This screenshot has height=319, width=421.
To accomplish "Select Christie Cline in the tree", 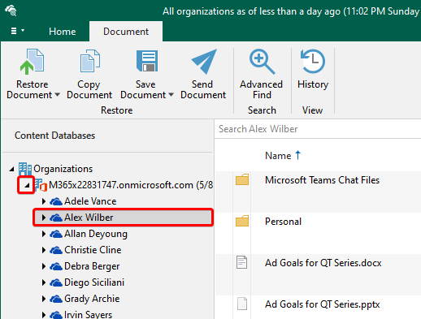I will 93,250.
